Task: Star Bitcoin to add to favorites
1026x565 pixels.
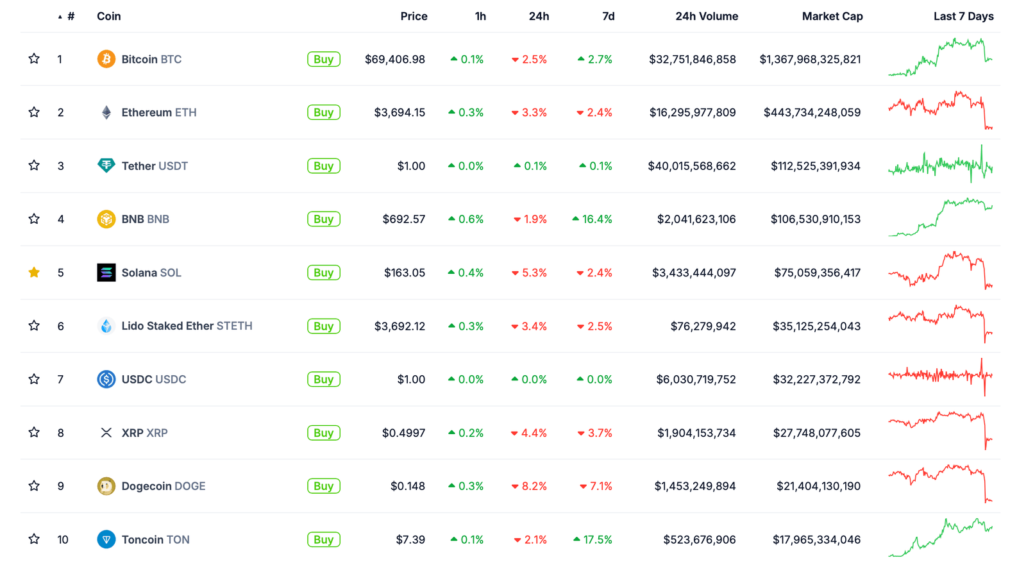Action: point(34,59)
